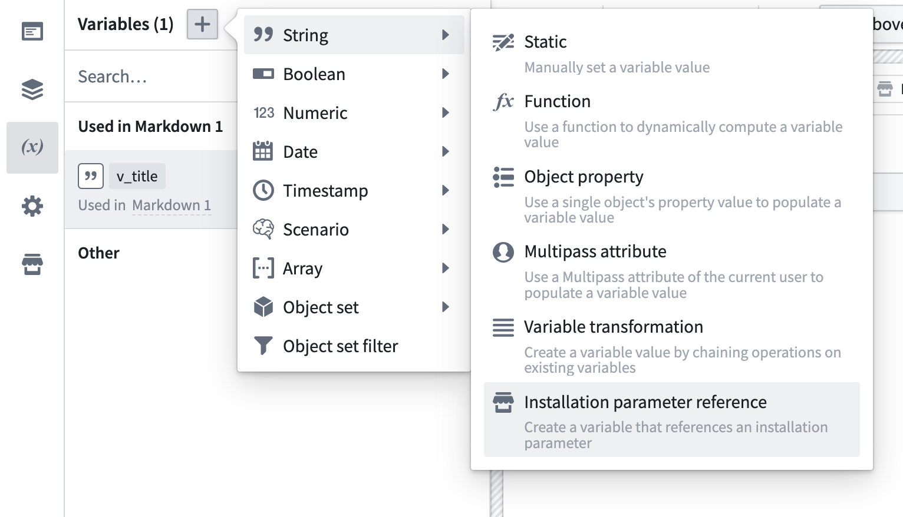Open the marketplace store sidebar icon
Screen dimensions: 903x517
tap(32, 264)
